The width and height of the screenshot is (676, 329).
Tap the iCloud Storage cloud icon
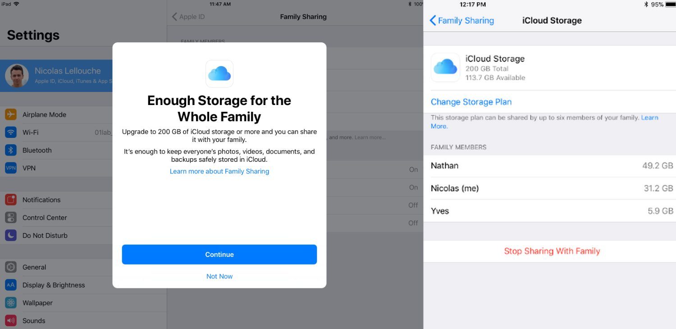445,67
